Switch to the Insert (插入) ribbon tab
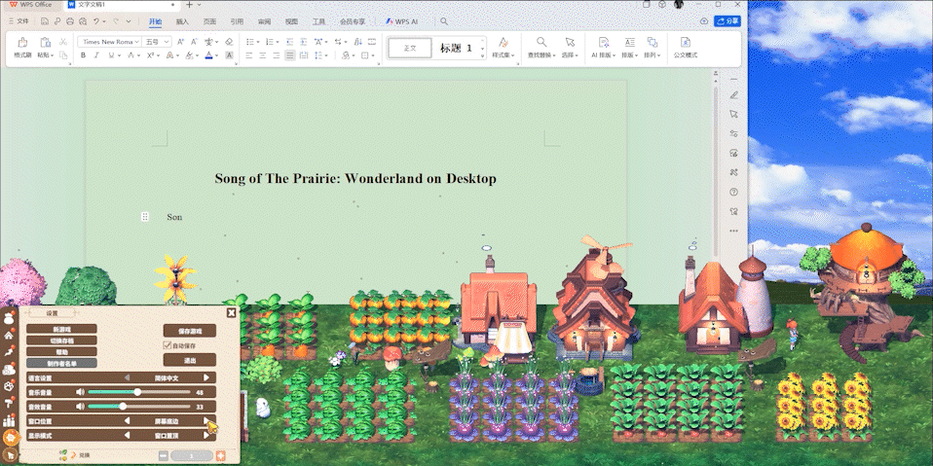 pos(182,20)
